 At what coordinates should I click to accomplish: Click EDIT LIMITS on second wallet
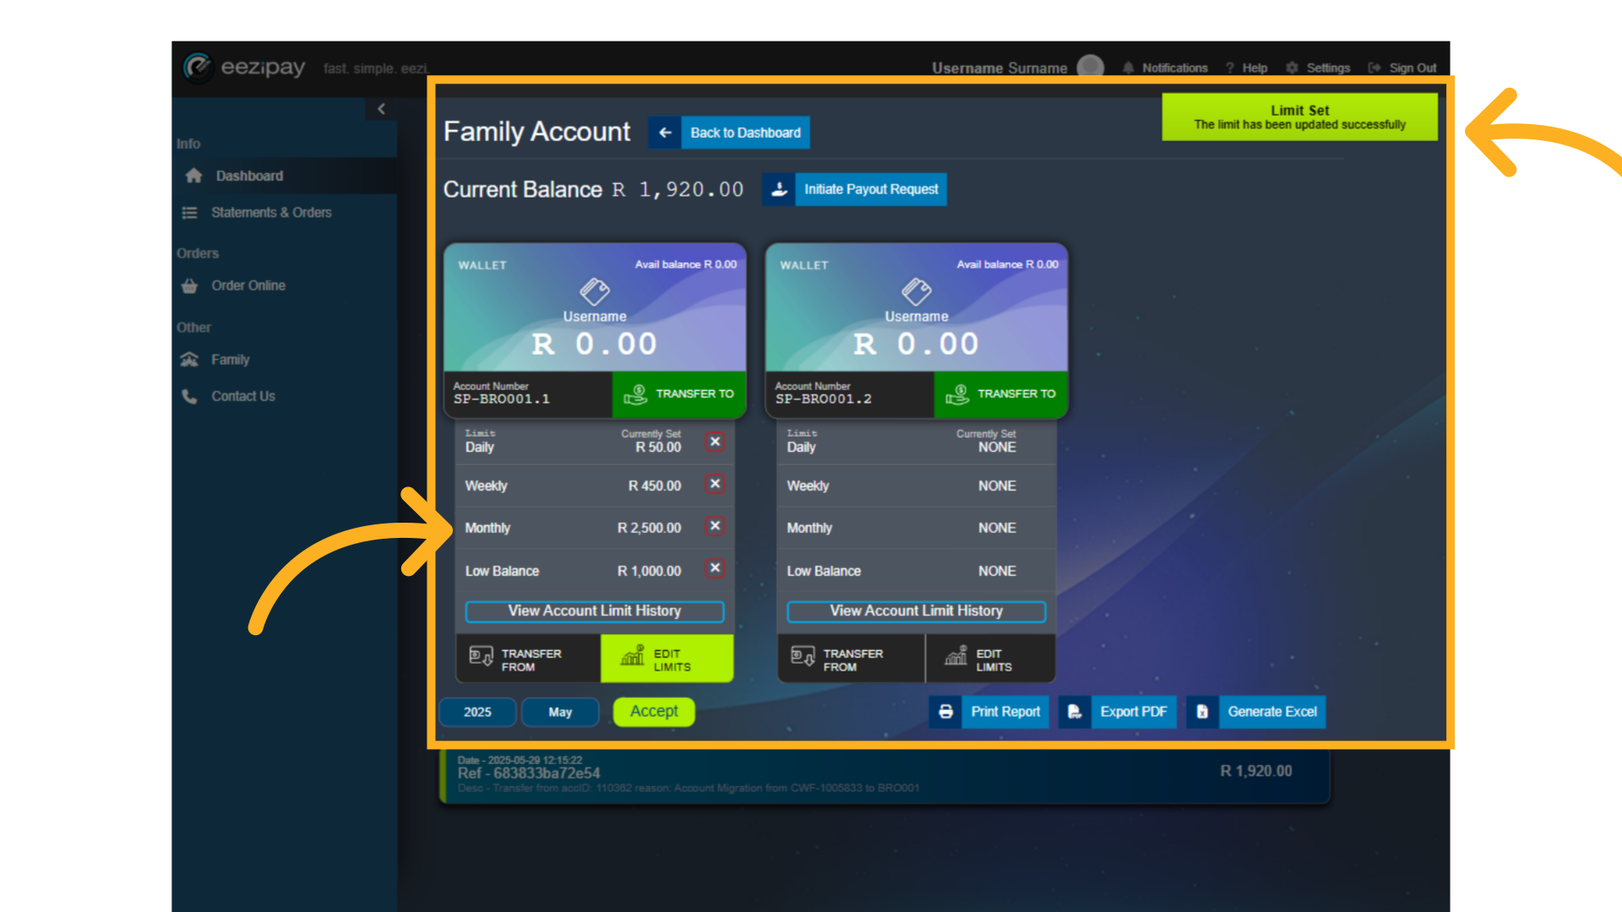click(990, 659)
